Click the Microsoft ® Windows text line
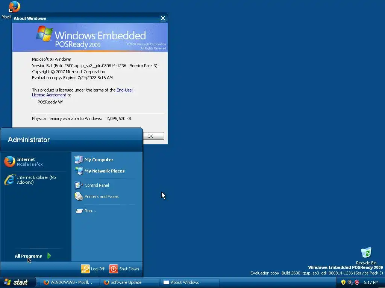Screen dimensions: 385x288 click(51, 59)
